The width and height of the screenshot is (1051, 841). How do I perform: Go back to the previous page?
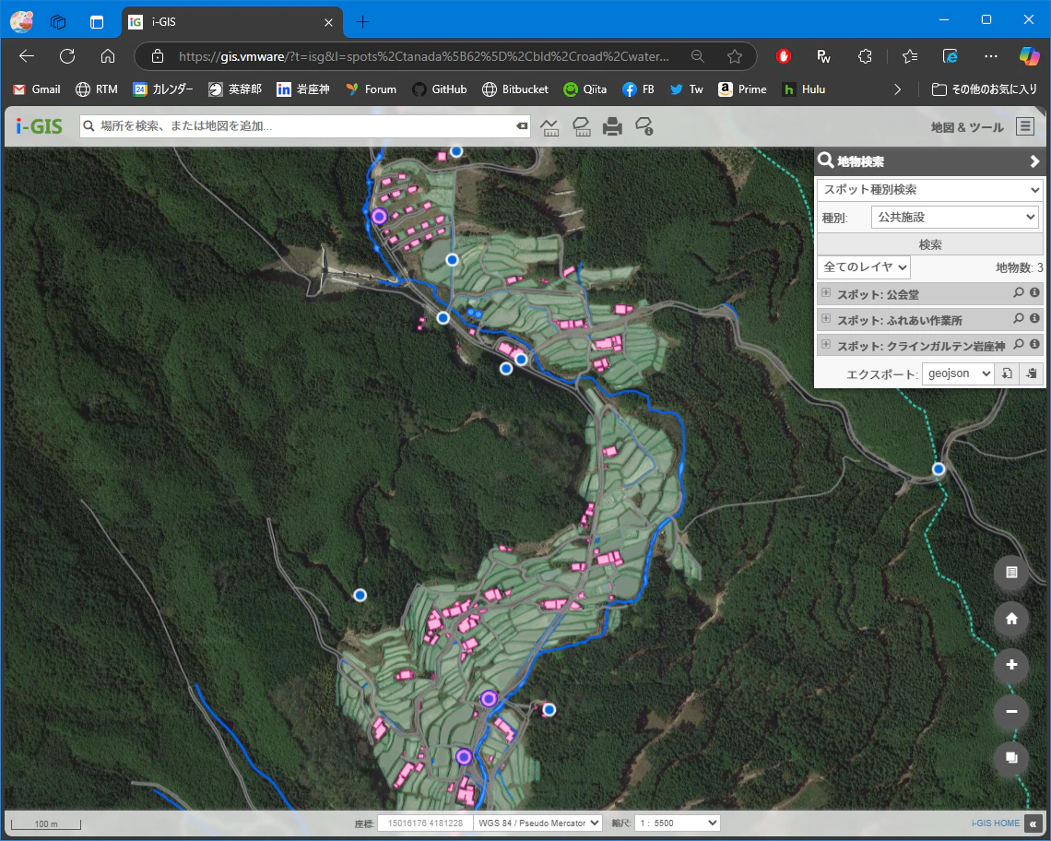click(27, 56)
